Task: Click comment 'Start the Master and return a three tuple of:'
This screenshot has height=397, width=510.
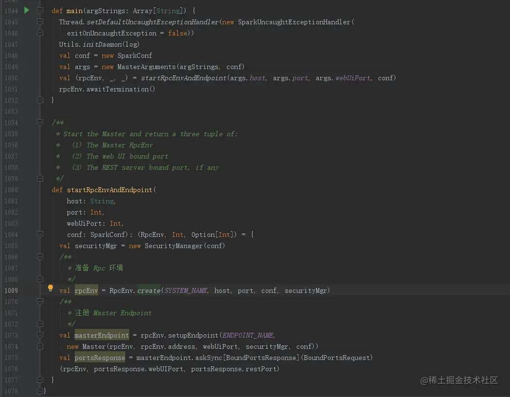Action: (150, 134)
